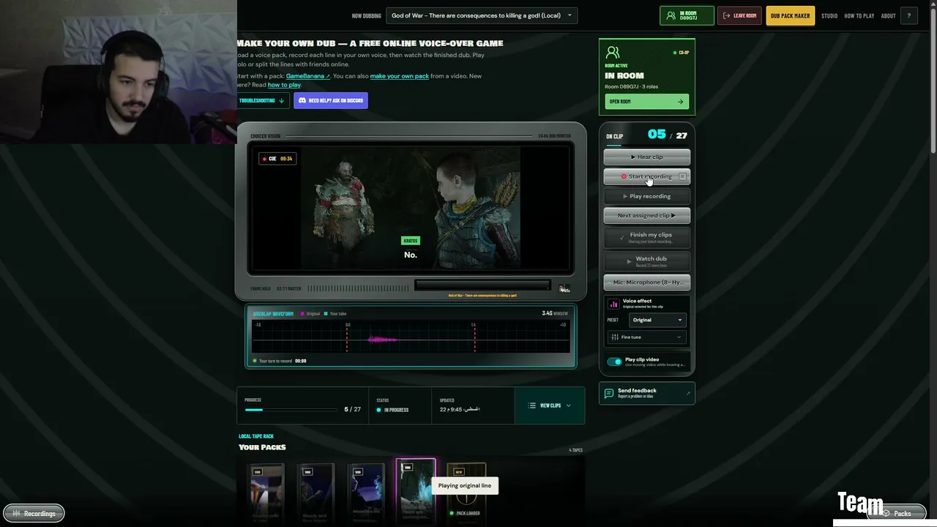
Task: Go to Next assigned clip
Action: click(x=647, y=215)
